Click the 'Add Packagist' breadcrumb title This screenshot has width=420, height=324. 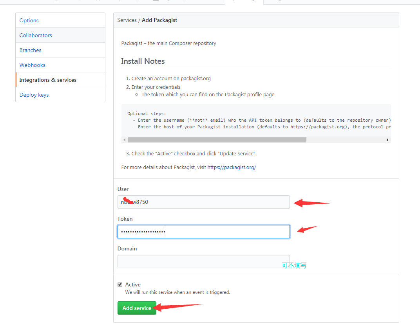coord(159,20)
